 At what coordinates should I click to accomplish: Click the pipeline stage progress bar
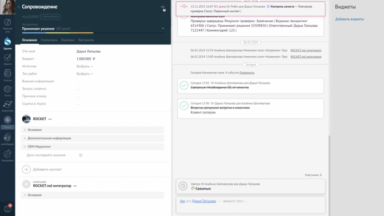click(93, 33)
